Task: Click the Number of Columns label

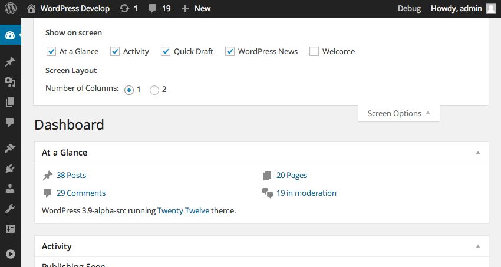Action: (x=82, y=88)
